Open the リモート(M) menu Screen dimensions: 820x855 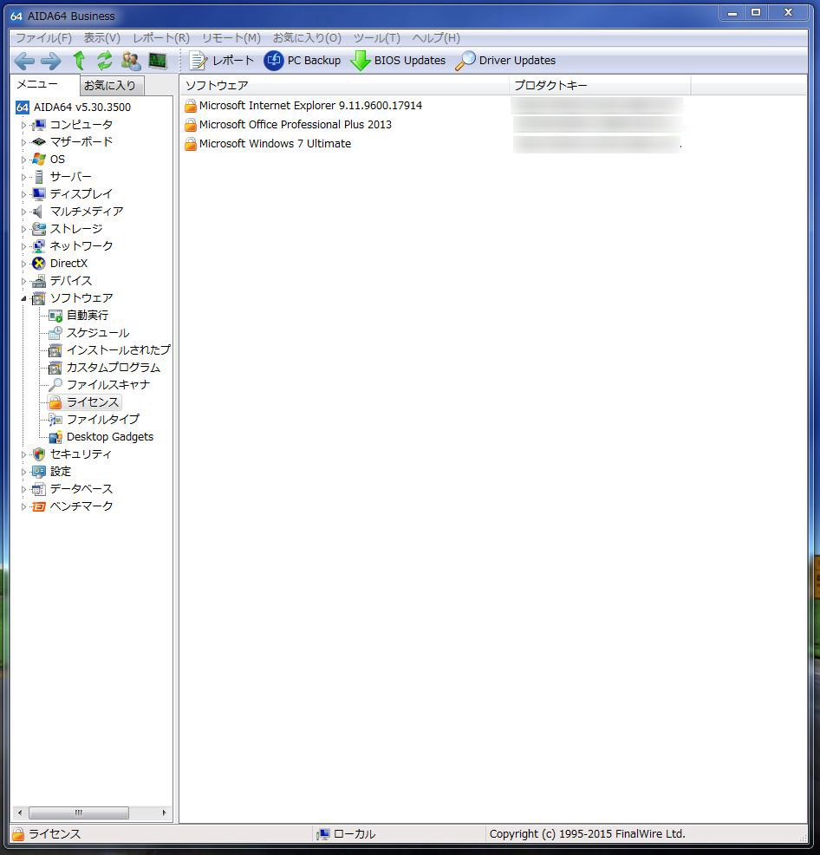point(231,37)
